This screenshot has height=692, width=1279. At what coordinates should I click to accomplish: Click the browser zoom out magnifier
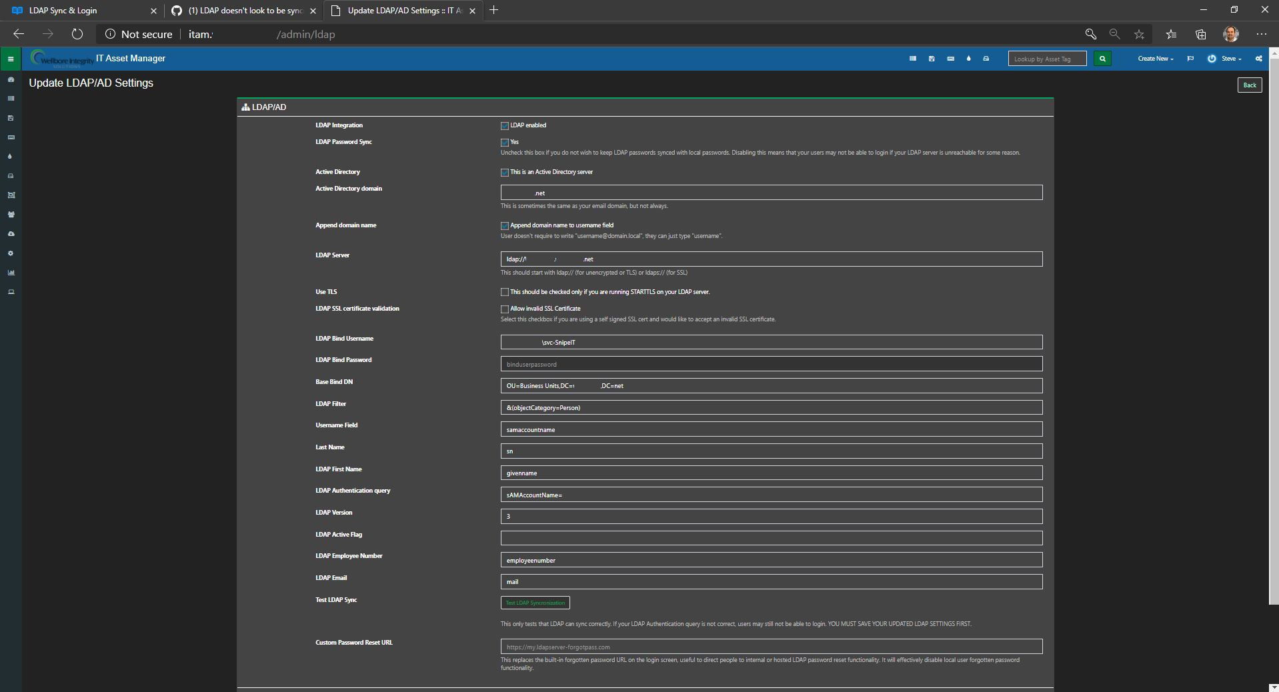(1114, 34)
